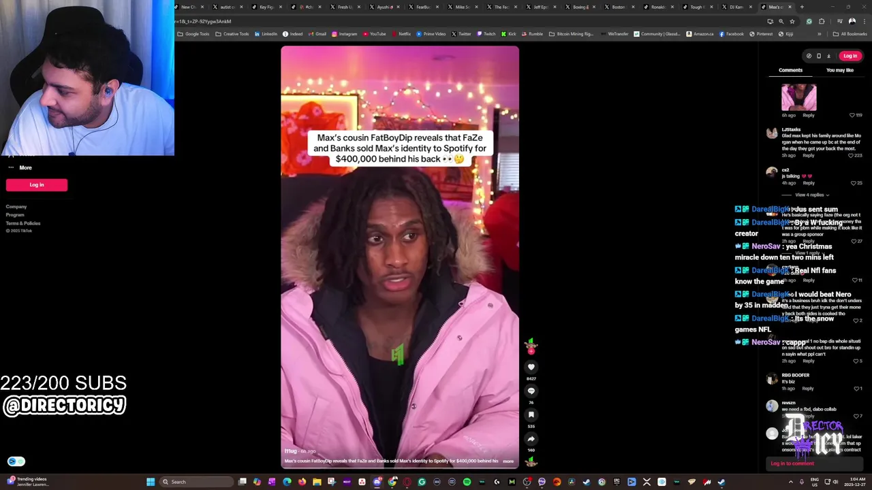Click Log in button in left sidebar
This screenshot has height=490, width=872.
point(37,184)
